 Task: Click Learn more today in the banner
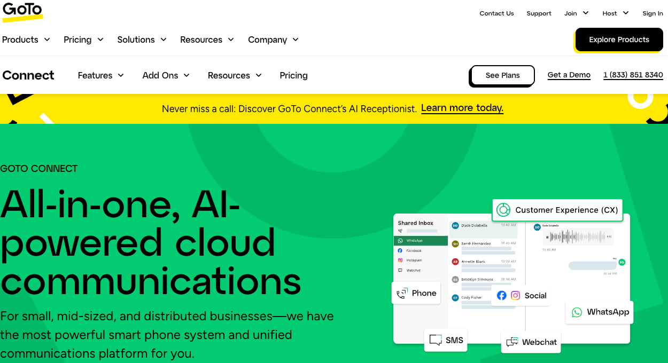coord(462,108)
